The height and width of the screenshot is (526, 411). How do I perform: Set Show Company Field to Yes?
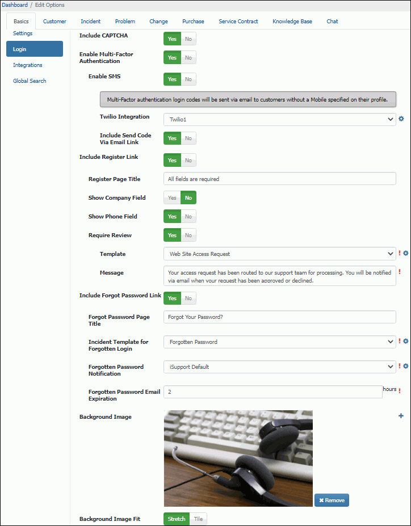point(172,198)
